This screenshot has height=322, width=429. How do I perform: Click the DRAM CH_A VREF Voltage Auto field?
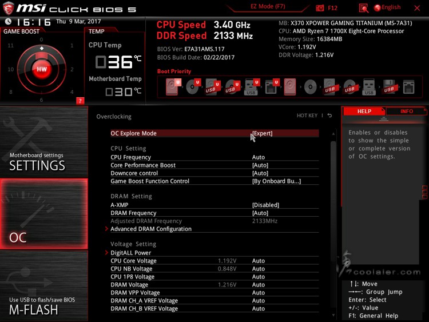pyautogui.click(x=259, y=300)
